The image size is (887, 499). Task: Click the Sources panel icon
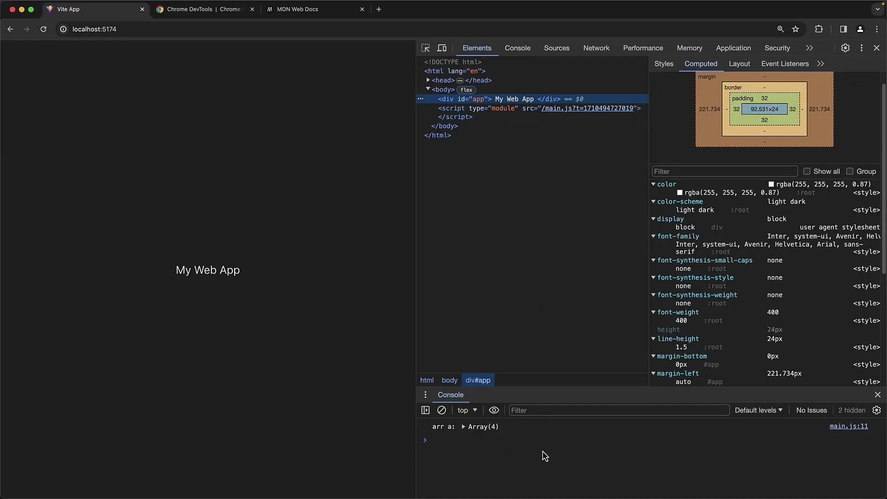pyautogui.click(x=556, y=48)
